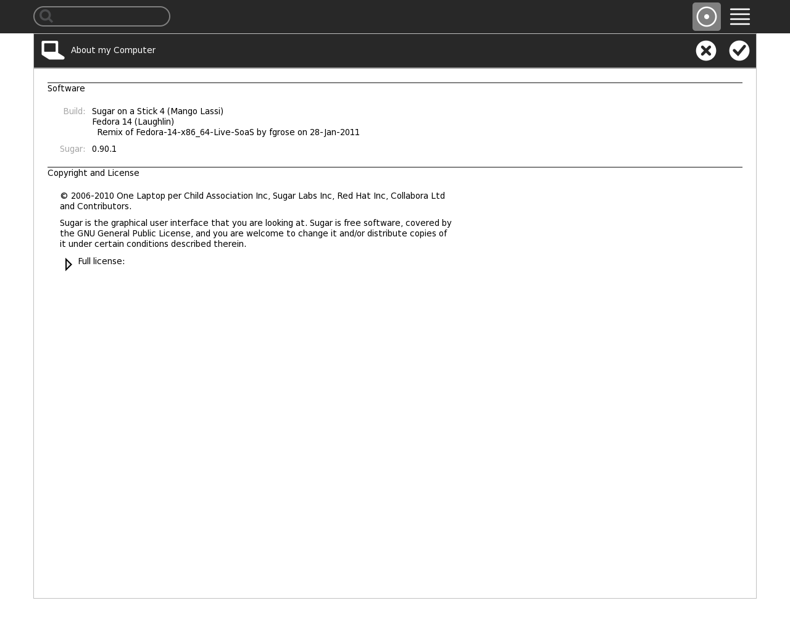The width and height of the screenshot is (790, 632).
Task: Click the Sugar version 0.90.1 value
Action: click(x=104, y=149)
